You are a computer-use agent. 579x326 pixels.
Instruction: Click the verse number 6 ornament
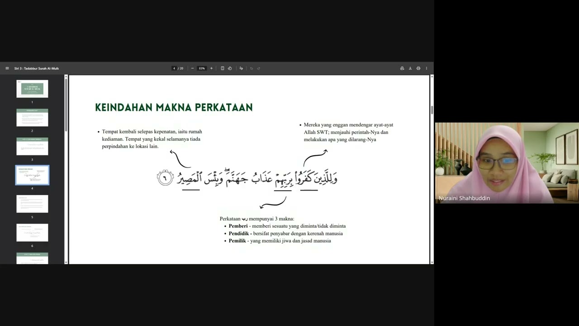165,177
